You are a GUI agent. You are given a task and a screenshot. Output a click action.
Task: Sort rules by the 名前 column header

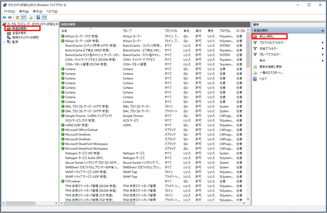click(x=64, y=30)
